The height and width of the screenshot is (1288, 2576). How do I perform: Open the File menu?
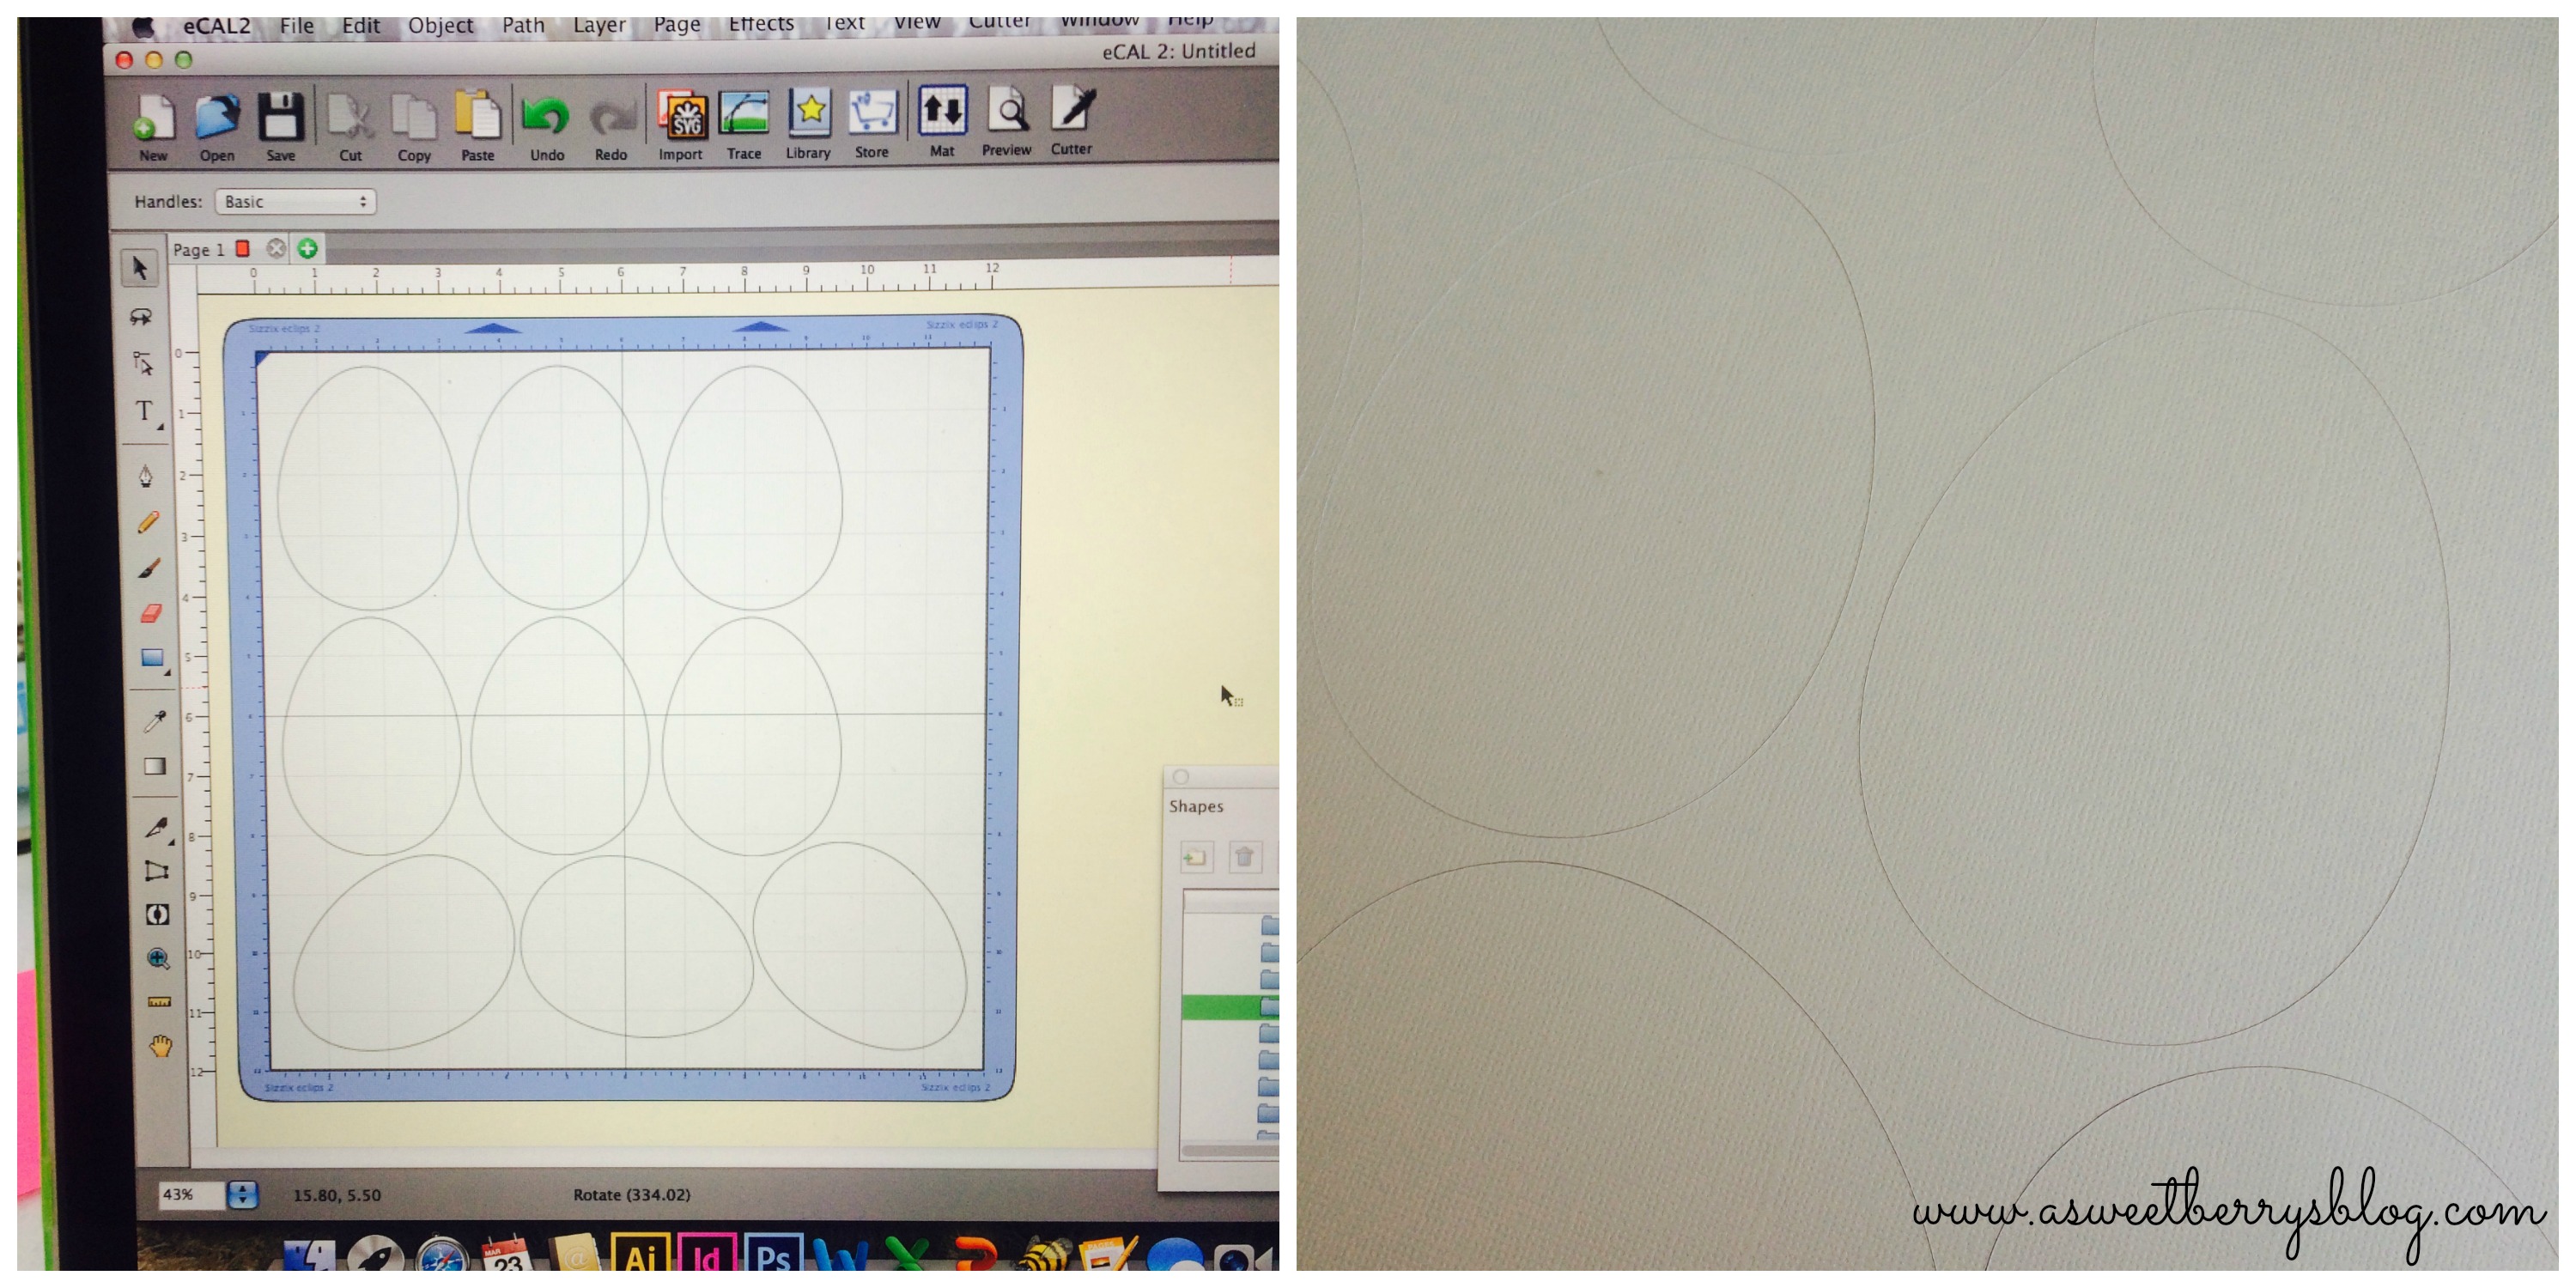pos(296,26)
